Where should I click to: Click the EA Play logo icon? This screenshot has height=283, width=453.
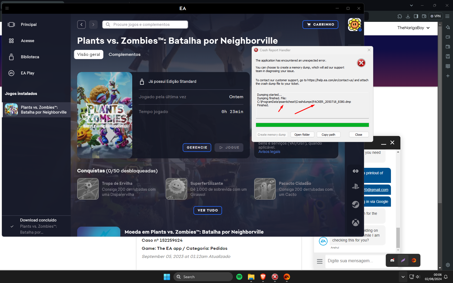tap(11, 73)
